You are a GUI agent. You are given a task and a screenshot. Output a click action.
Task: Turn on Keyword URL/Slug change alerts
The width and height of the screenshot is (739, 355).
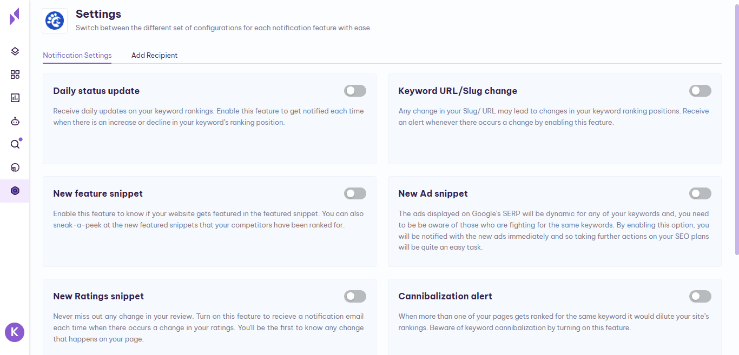pyautogui.click(x=700, y=91)
